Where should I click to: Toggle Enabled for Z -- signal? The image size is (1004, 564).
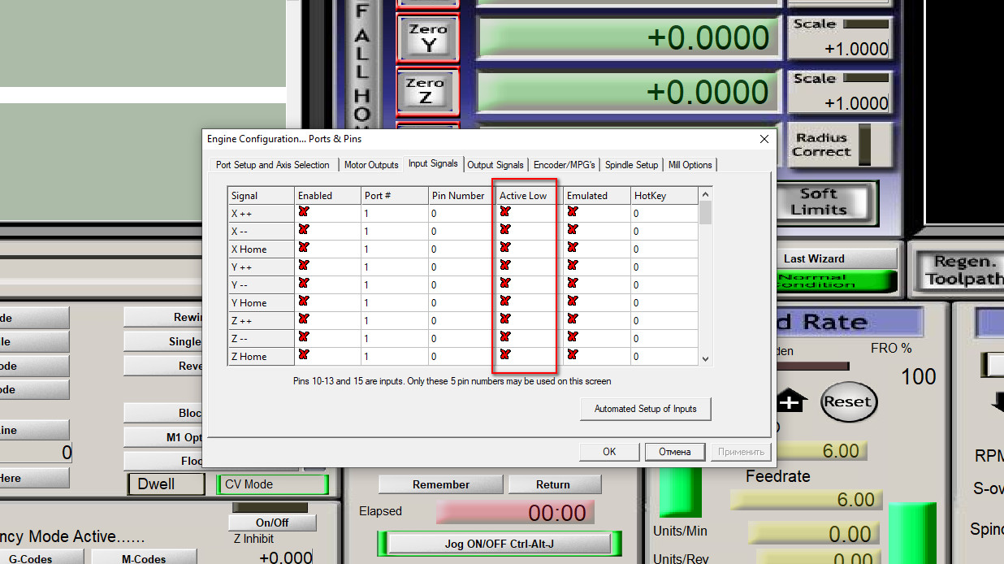[x=304, y=336]
